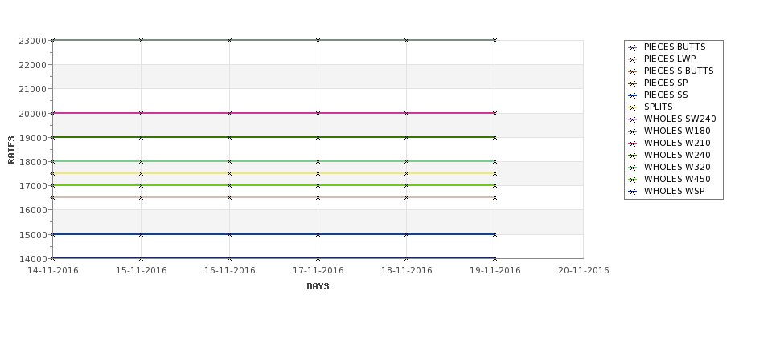Click the WHOLES W320 legend label

coord(677,167)
